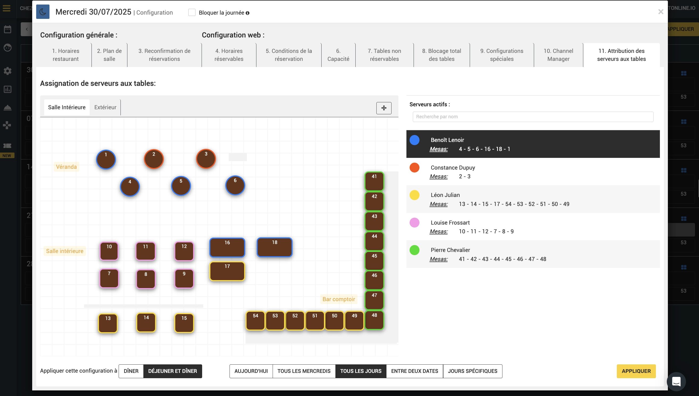
Task: Select ENTRE DEUX DATES option
Action: (x=414, y=371)
